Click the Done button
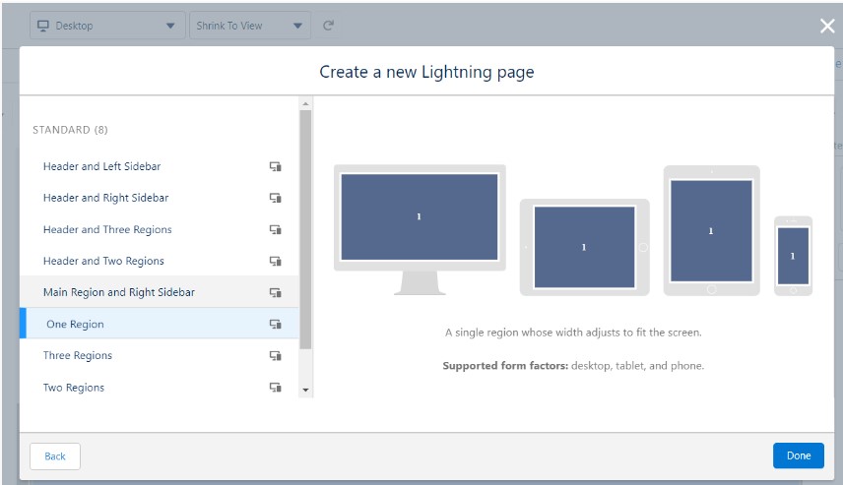843x485 pixels. coord(798,455)
